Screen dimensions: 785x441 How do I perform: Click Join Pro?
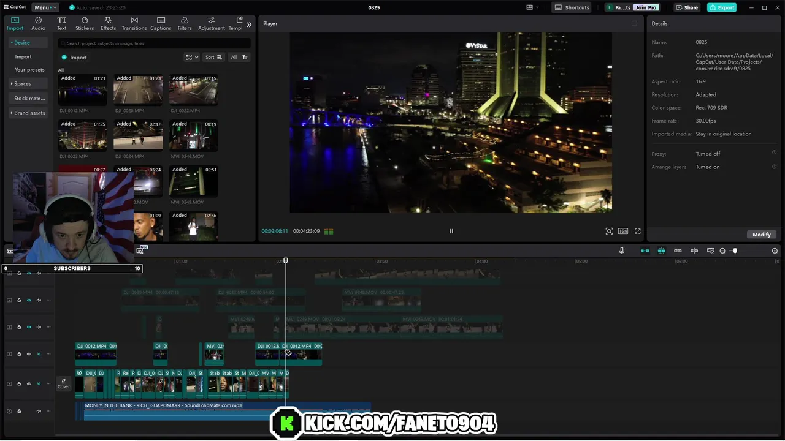645,7
